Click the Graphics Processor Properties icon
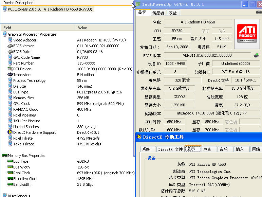 pyautogui.click(x=5, y=34)
